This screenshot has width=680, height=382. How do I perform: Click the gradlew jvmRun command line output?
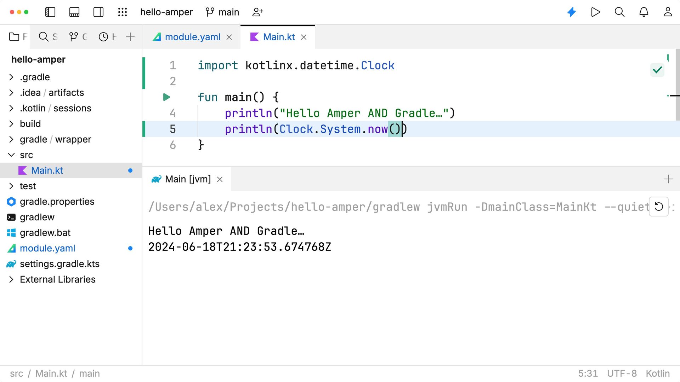(398, 207)
